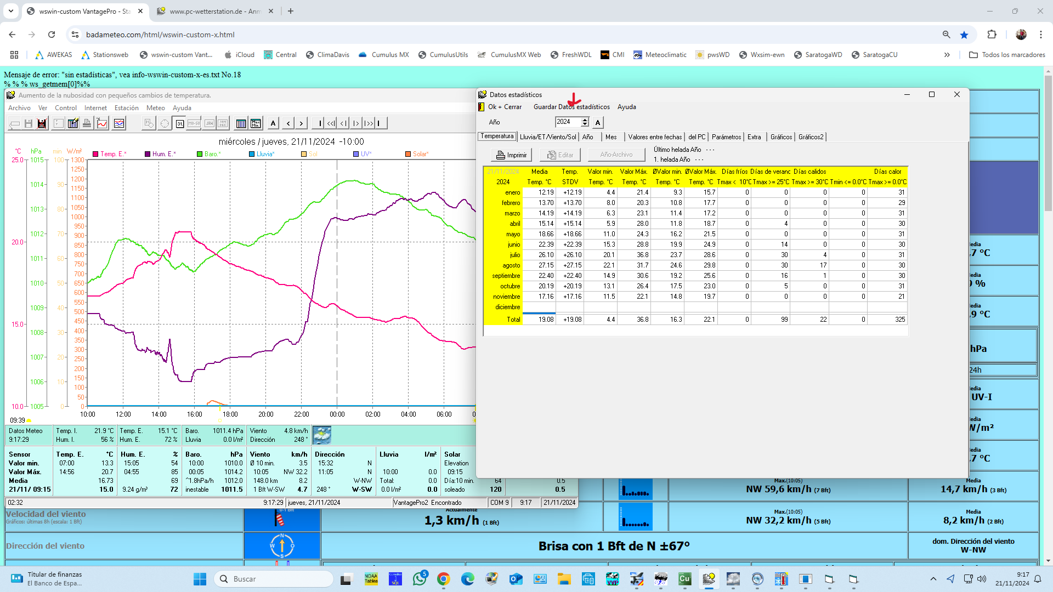Expand hidden bookmarks chevron in Chrome bar
This screenshot has width=1053, height=592.
pyautogui.click(x=947, y=55)
